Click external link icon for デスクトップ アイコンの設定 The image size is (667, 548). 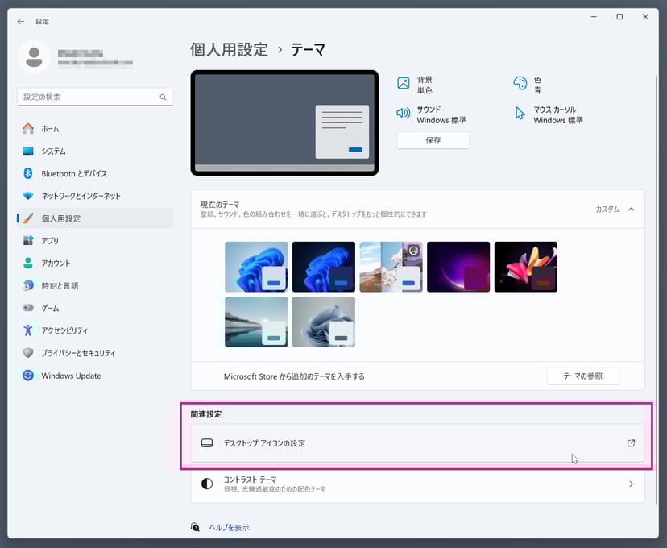point(631,443)
